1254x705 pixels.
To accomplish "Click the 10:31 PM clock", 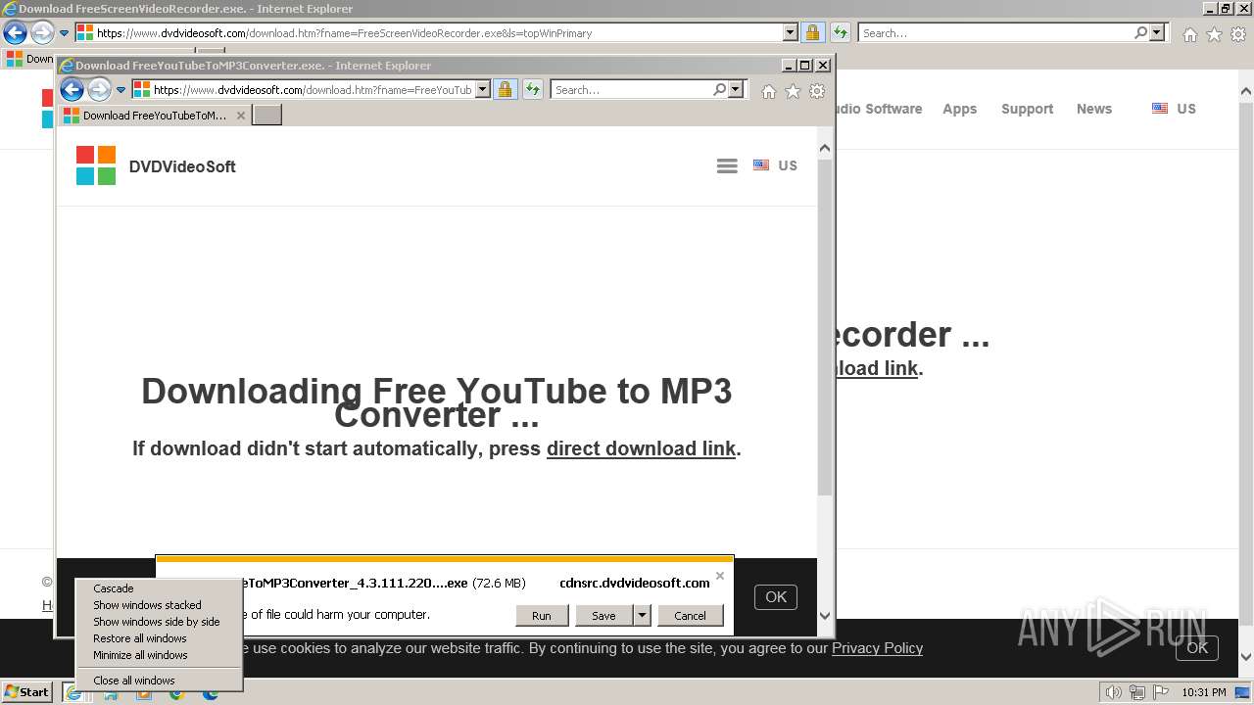I will [1203, 692].
